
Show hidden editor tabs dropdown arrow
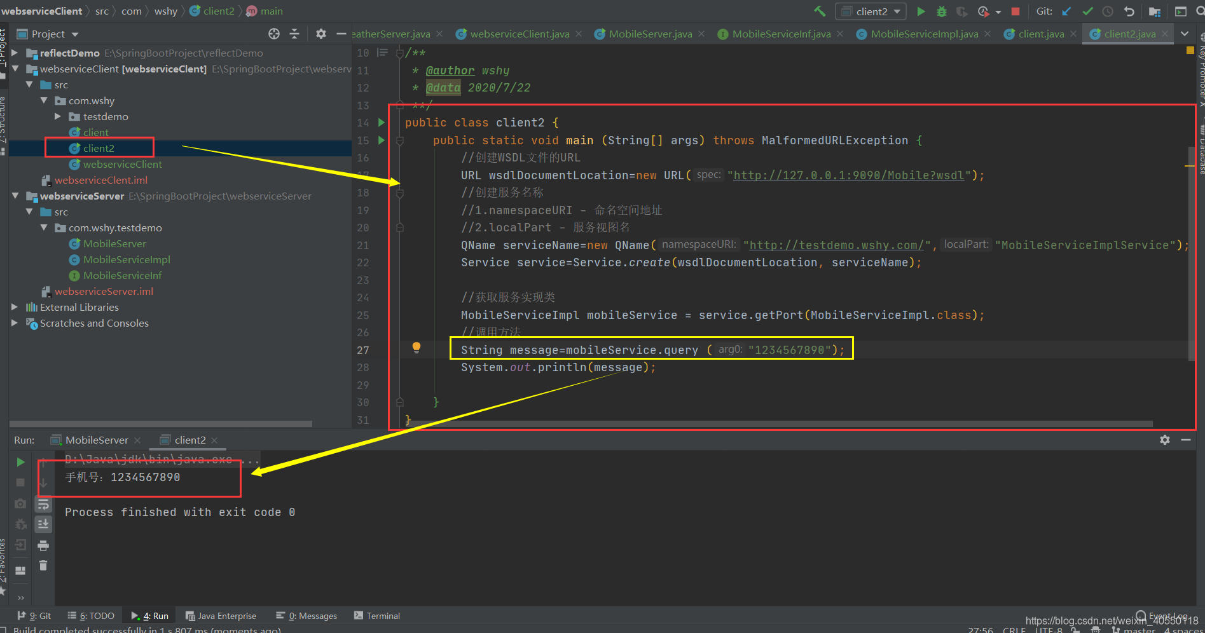[x=1185, y=34]
